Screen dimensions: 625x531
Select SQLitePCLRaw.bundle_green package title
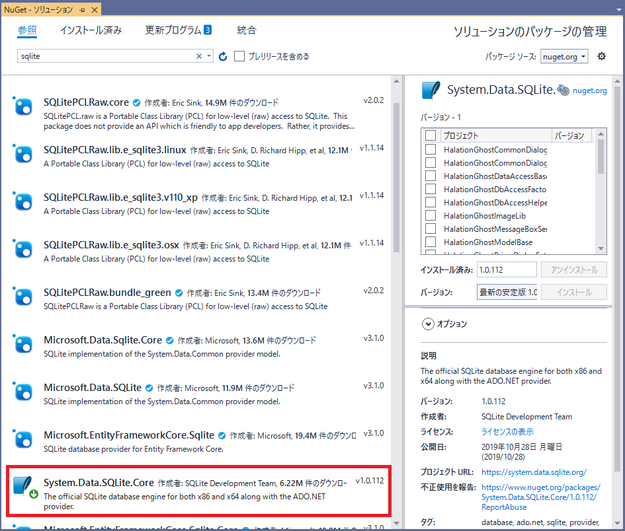[x=107, y=293]
